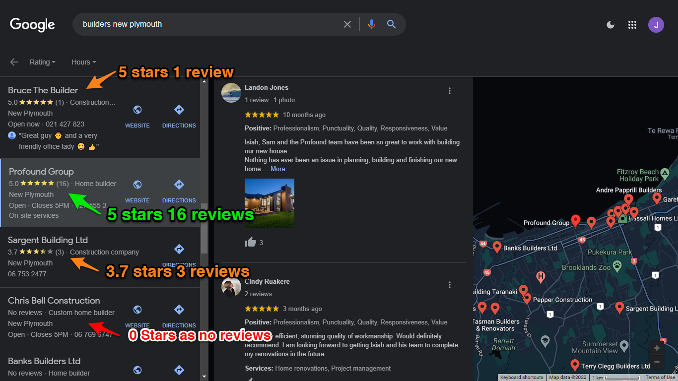The width and height of the screenshot is (678, 381).
Task: Click inside the search box text
Action: [122, 24]
